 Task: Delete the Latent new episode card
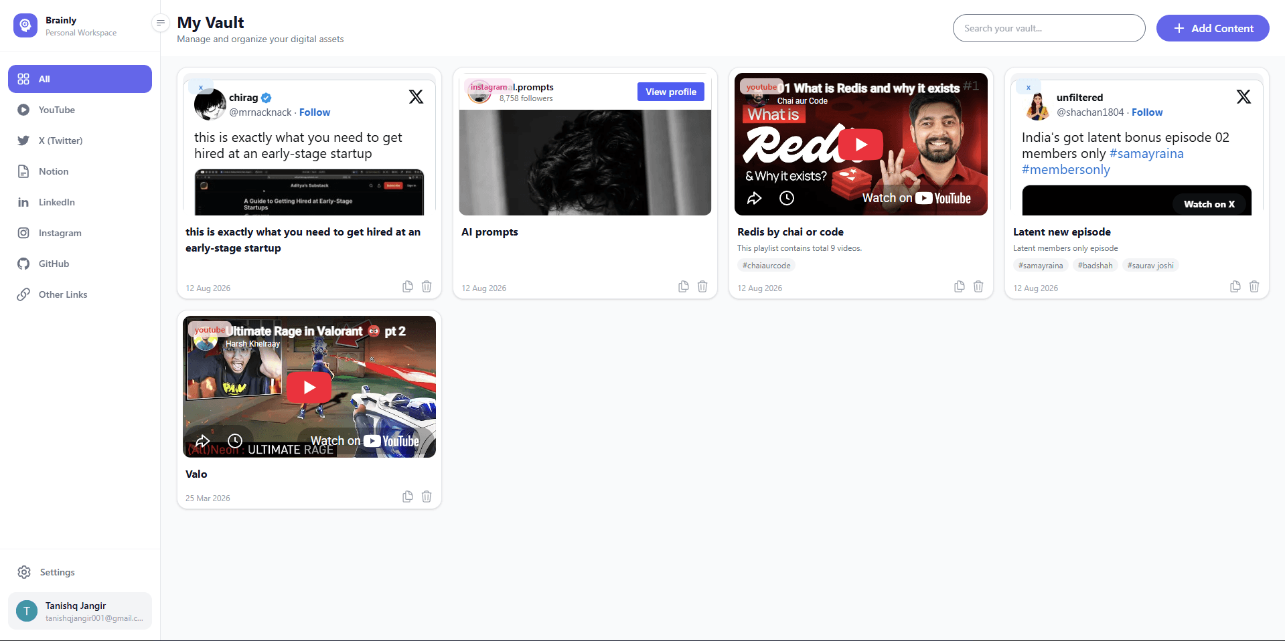click(1254, 286)
